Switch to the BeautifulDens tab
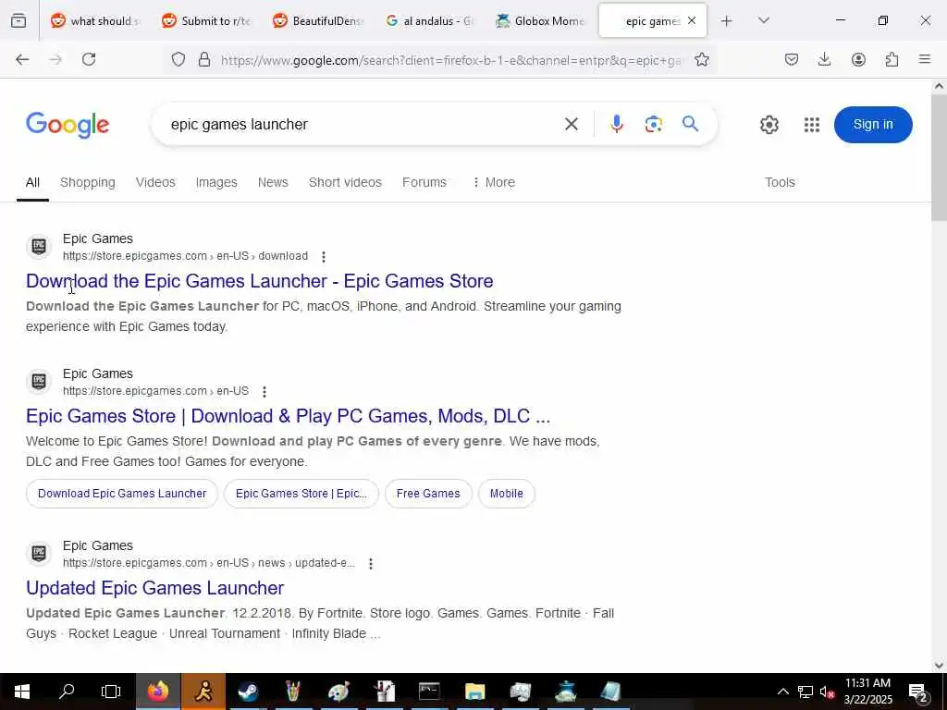 (316, 21)
